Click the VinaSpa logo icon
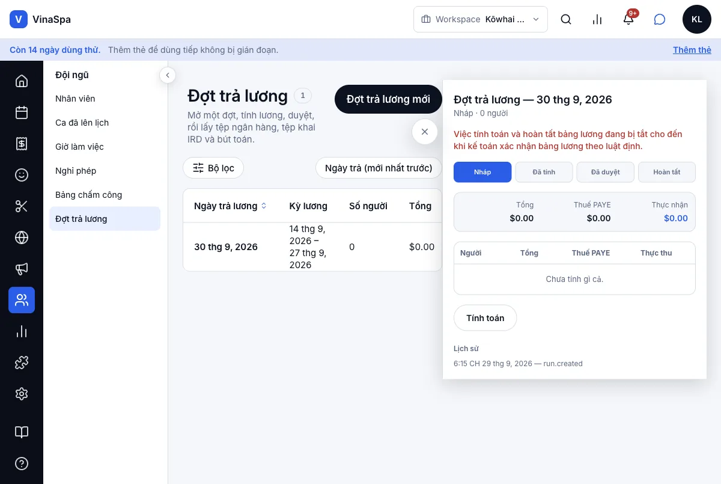This screenshot has width=721, height=484. pos(19,19)
